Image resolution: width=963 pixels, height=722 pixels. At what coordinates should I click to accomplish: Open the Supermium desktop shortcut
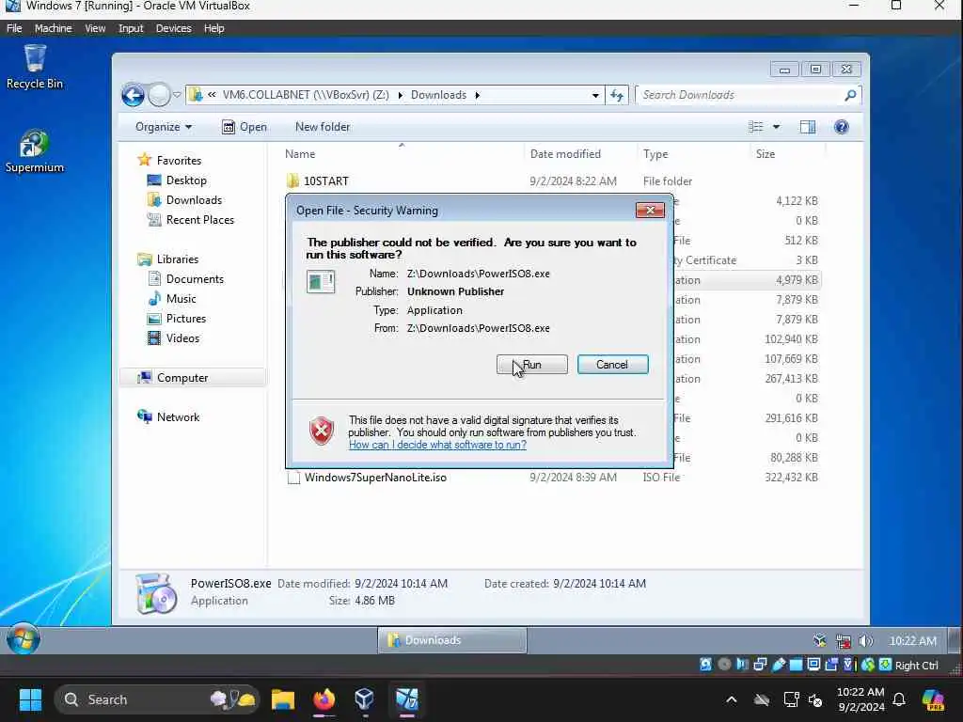pos(35,151)
